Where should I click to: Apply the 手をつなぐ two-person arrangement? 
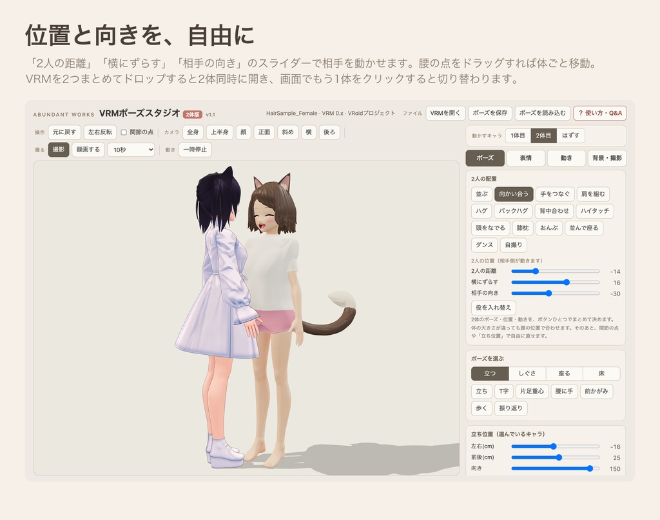coord(555,194)
